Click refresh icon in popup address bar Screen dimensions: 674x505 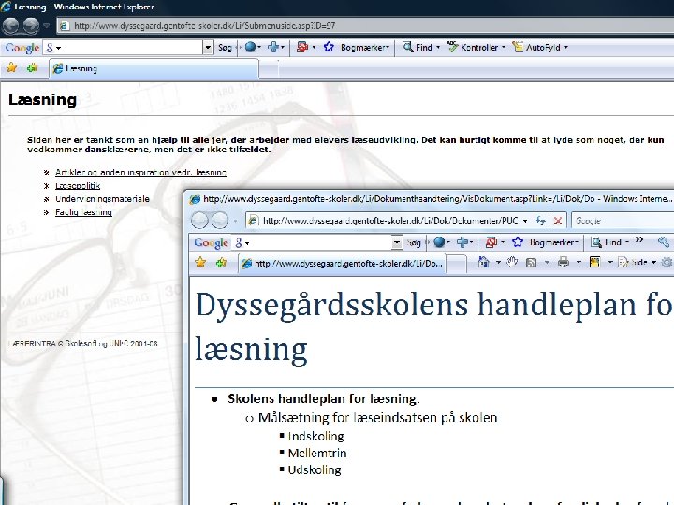coord(541,221)
